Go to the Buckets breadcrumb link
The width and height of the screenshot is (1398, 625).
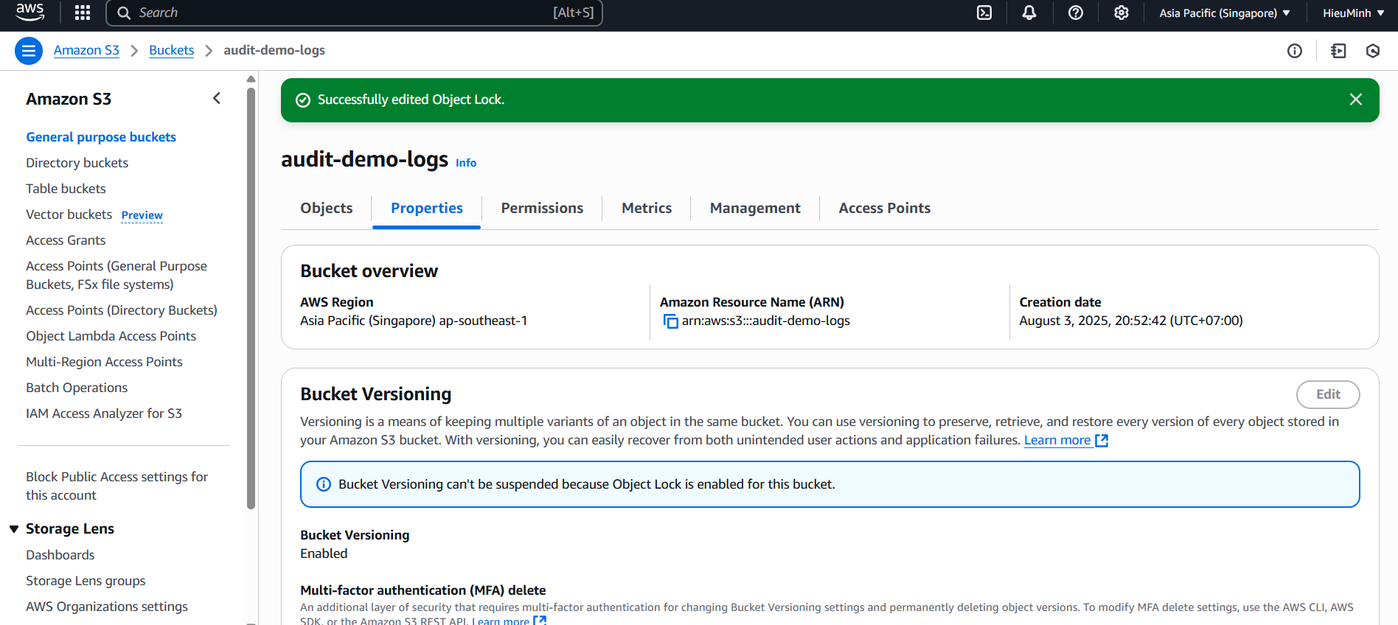(x=172, y=50)
